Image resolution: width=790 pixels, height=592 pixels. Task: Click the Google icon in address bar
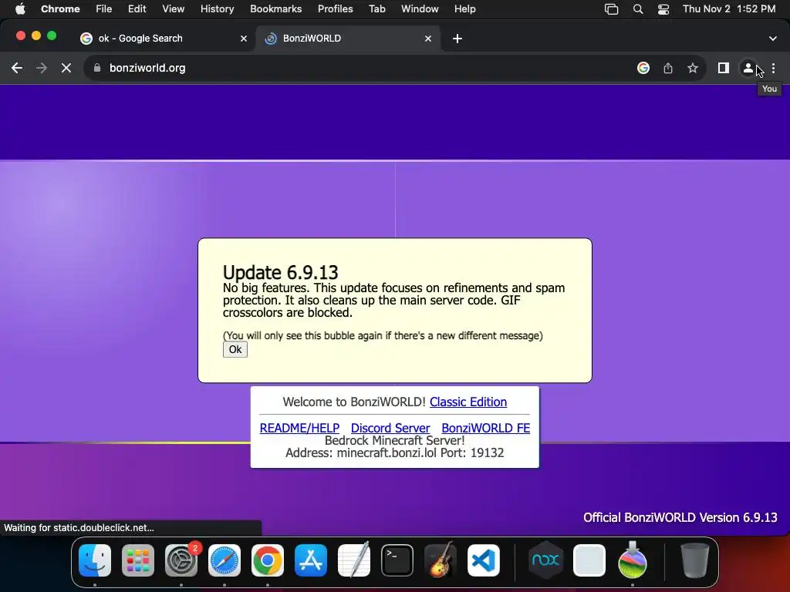tap(643, 68)
